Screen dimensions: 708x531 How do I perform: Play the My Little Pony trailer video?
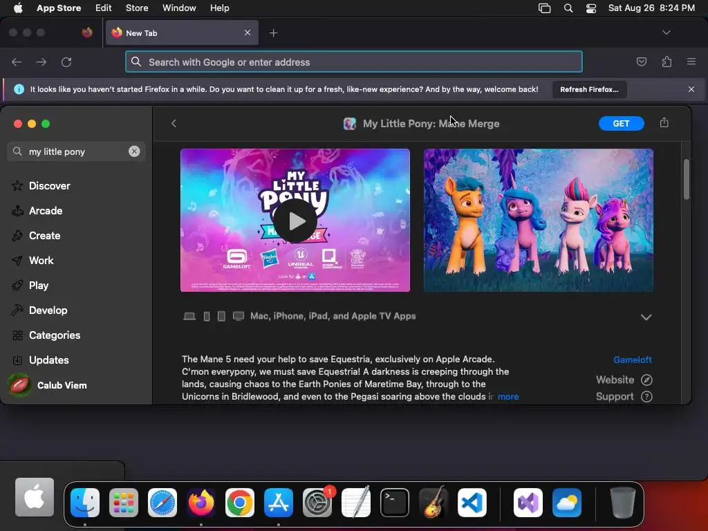[295, 221]
